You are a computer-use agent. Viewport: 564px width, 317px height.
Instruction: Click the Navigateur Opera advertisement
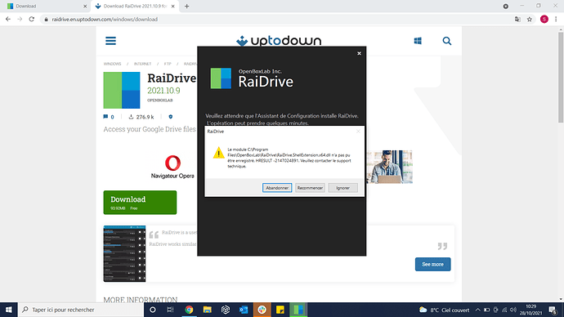[x=172, y=167]
